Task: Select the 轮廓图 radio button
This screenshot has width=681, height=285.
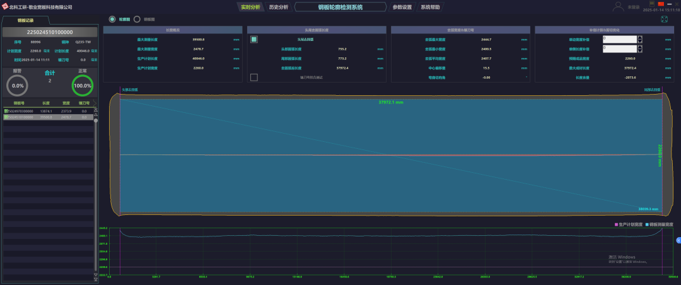Action: [112, 19]
